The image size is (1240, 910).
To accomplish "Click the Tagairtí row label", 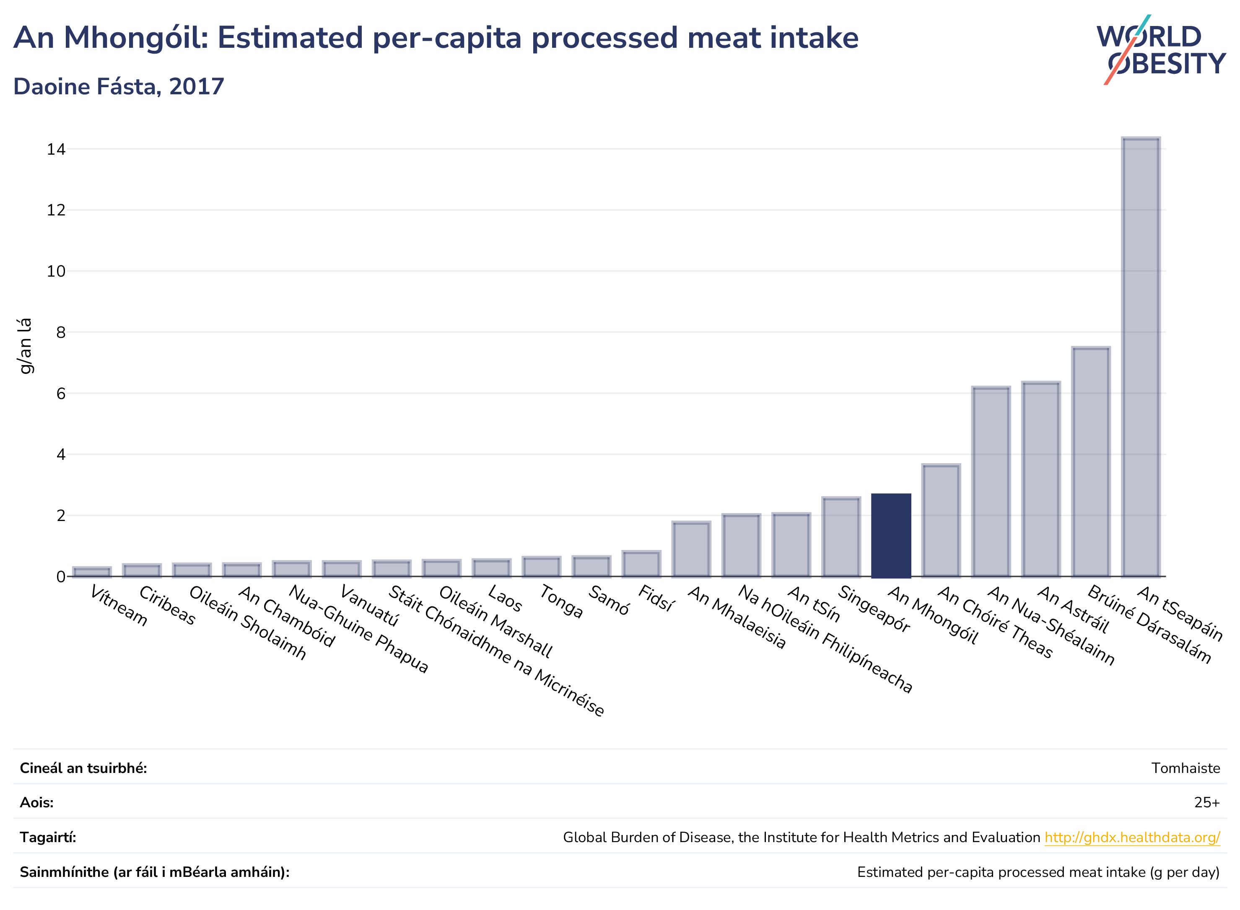I will [48, 838].
